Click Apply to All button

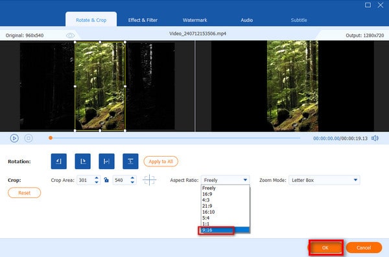pos(161,161)
